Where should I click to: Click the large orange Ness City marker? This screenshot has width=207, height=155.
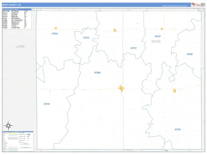[121, 88]
